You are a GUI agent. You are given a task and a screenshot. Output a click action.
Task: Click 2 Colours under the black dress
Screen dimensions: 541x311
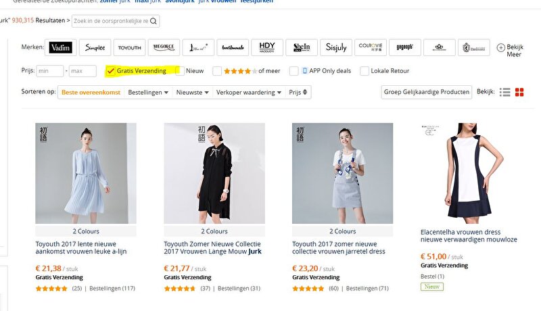coord(214,231)
